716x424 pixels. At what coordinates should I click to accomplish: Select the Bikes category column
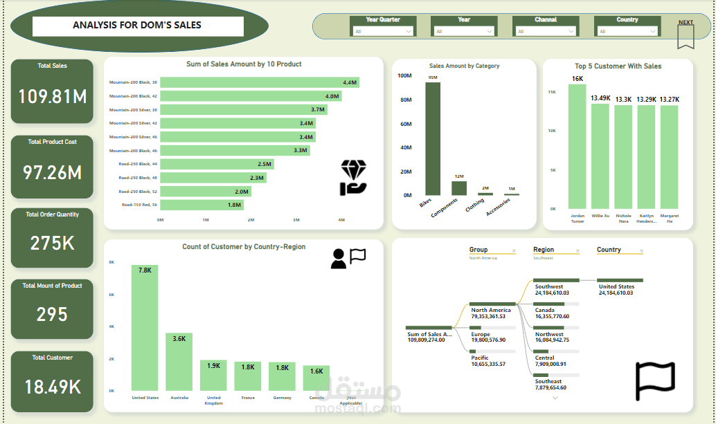(x=433, y=138)
